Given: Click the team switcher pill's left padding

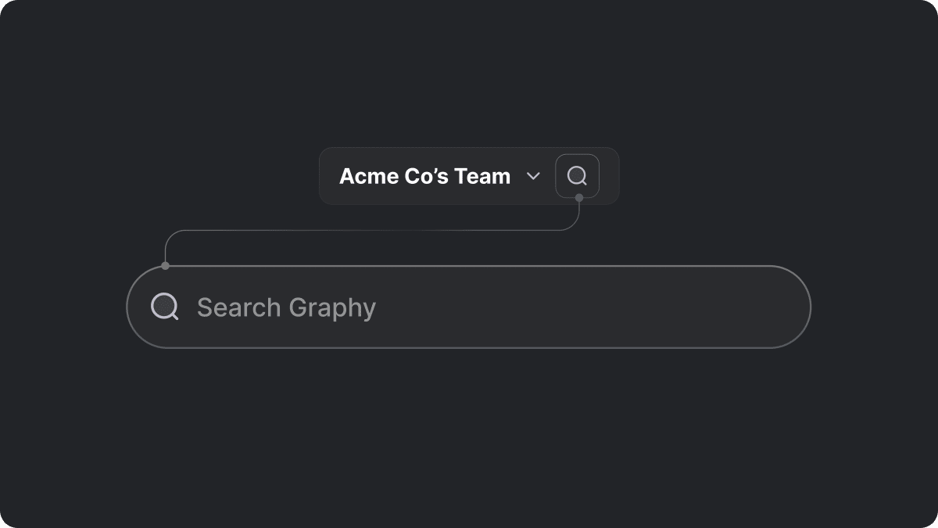Looking at the screenshot, I should [329, 176].
